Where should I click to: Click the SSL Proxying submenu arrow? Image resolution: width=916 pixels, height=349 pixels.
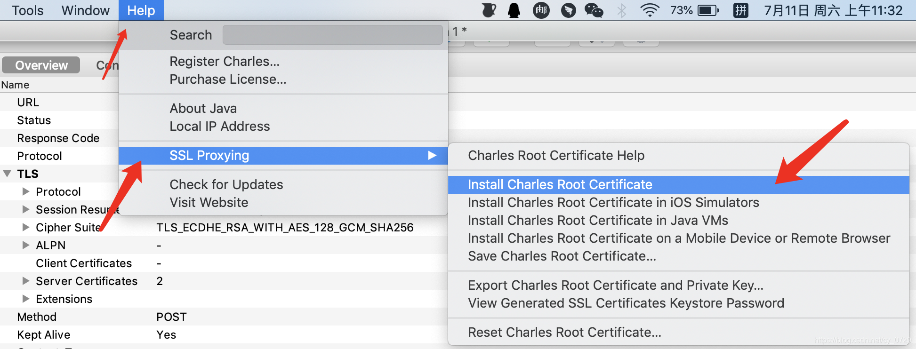(x=432, y=155)
